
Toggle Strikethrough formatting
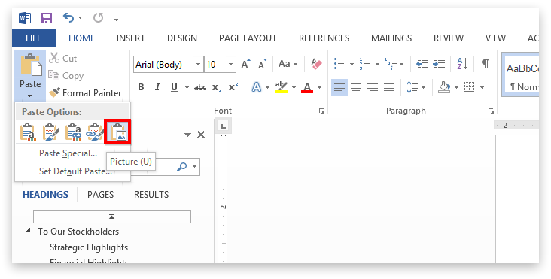pos(200,87)
